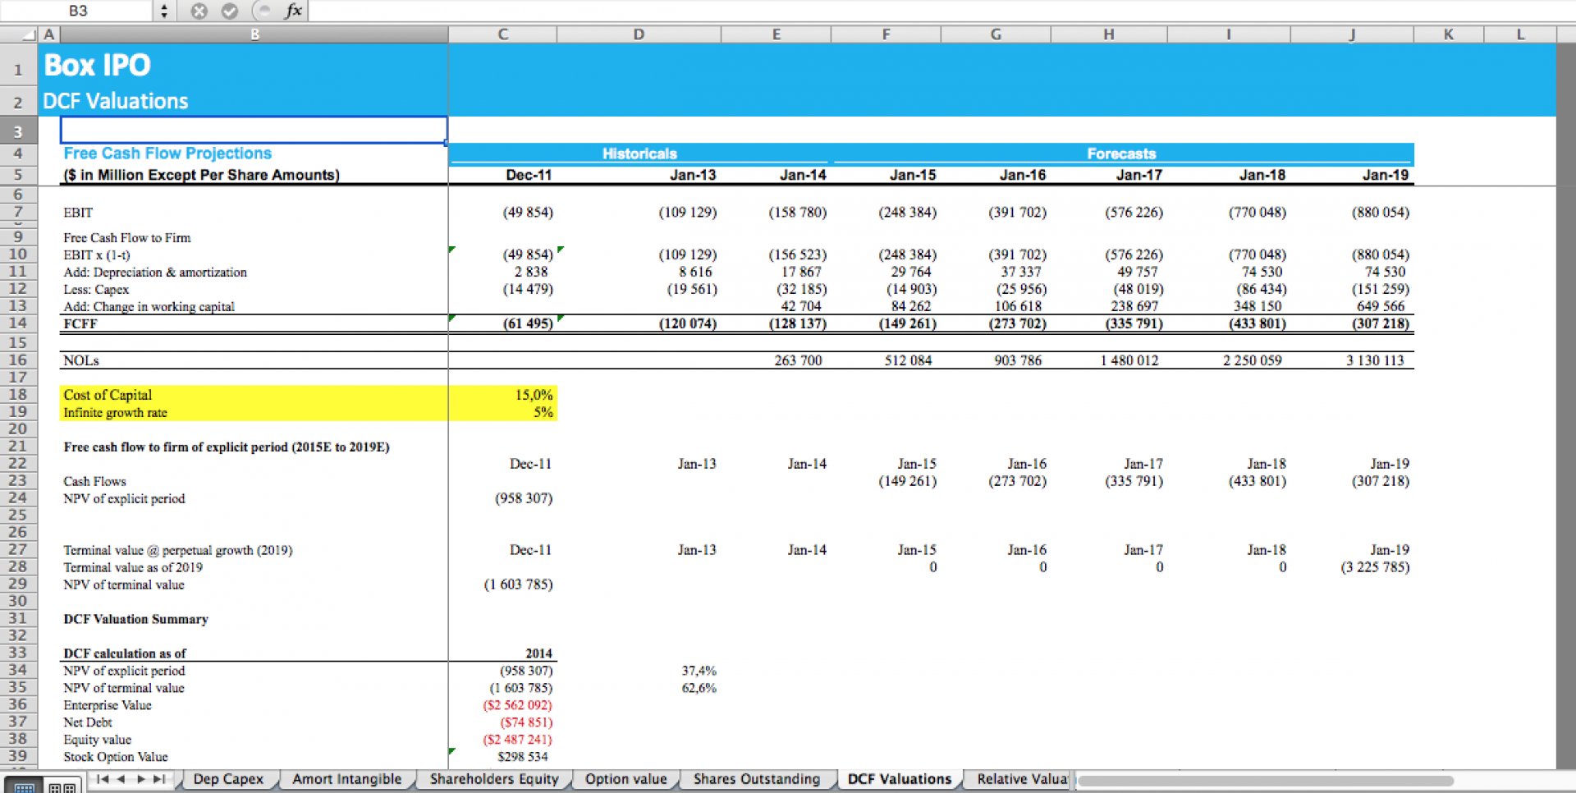
Task: Click the Free Cash Flow to Firm label
Action: (127, 238)
